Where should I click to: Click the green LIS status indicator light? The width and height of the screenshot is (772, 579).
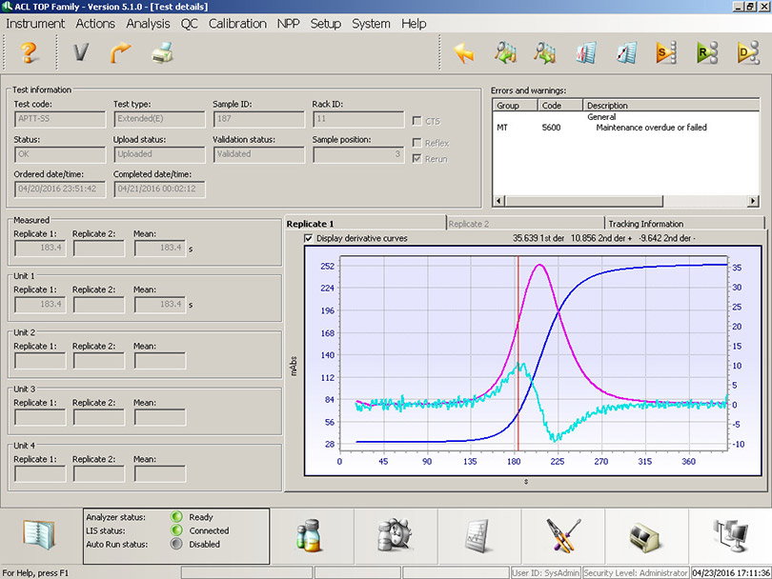(x=176, y=530)
